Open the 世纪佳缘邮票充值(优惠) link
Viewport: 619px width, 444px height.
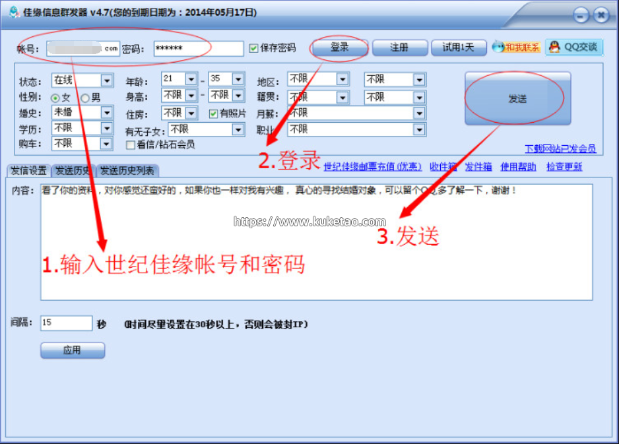pos(373,167)
